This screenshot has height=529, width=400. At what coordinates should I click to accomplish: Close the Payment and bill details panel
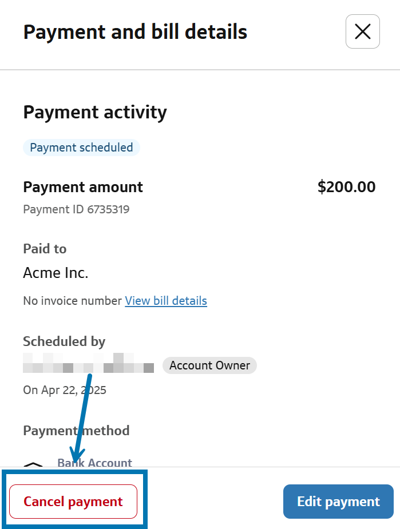click(x=362, y=31)
